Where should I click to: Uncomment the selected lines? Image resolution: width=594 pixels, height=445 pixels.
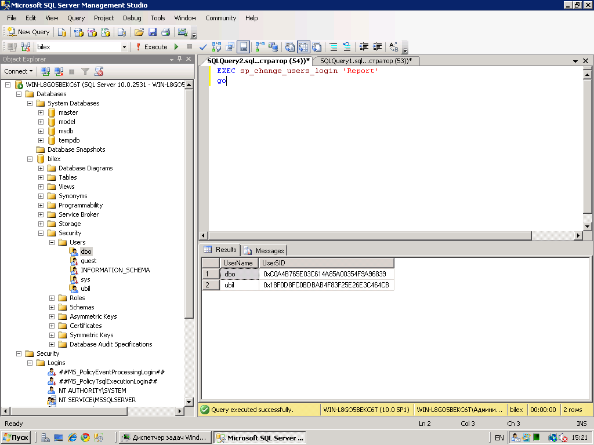pos(347,47)
